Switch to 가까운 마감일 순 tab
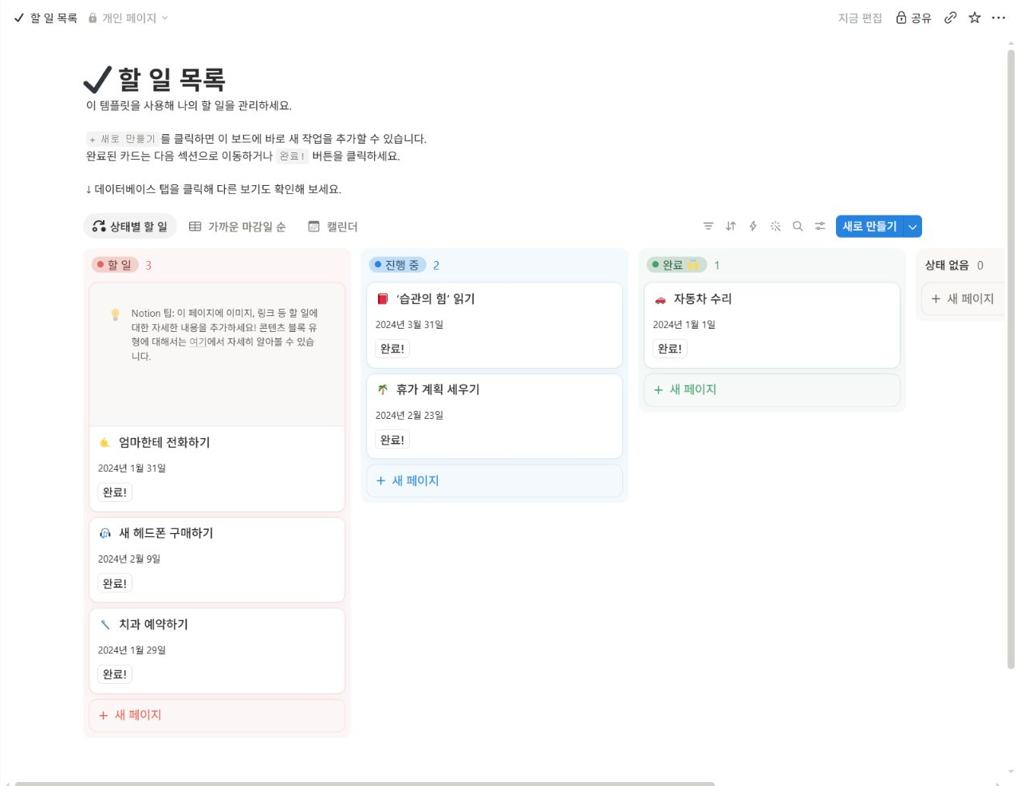The width and height of the screenshot is (1017, 786). (x=238, y=227)
